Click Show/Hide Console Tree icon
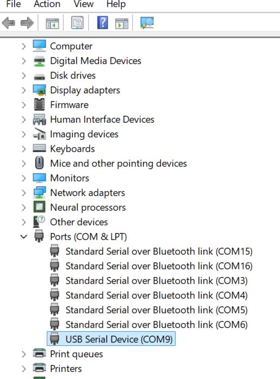This screenshot has height=379, width=280. [x=52, y=23]
